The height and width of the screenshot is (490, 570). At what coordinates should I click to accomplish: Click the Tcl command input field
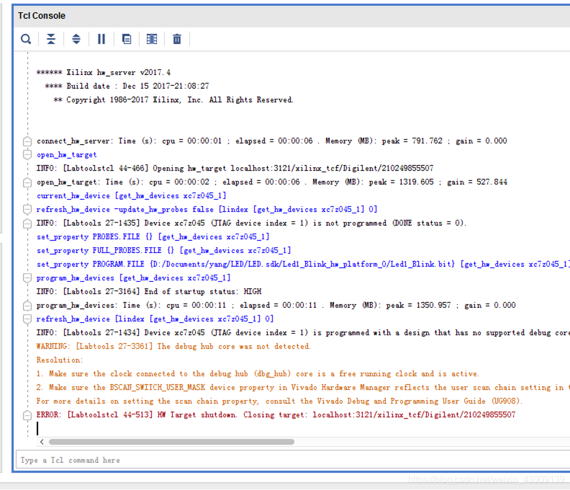pyautogui.click(x=293, y=460)
